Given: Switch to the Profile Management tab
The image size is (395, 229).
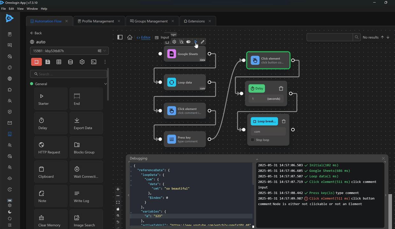Looking at the screenshot, I should tap(98, 21).
